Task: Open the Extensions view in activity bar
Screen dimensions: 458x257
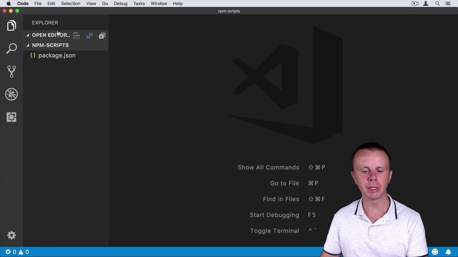Action: point(11,117)
